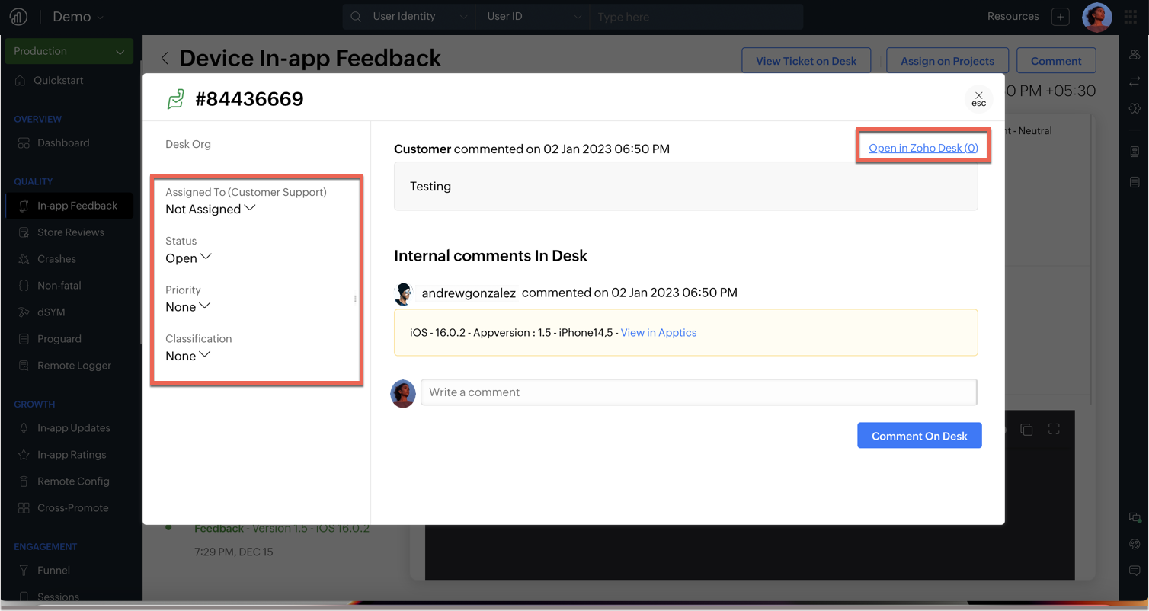
Task: Click the Apptics logo icon
Action: pyautogui.click(x=18, y=17)
